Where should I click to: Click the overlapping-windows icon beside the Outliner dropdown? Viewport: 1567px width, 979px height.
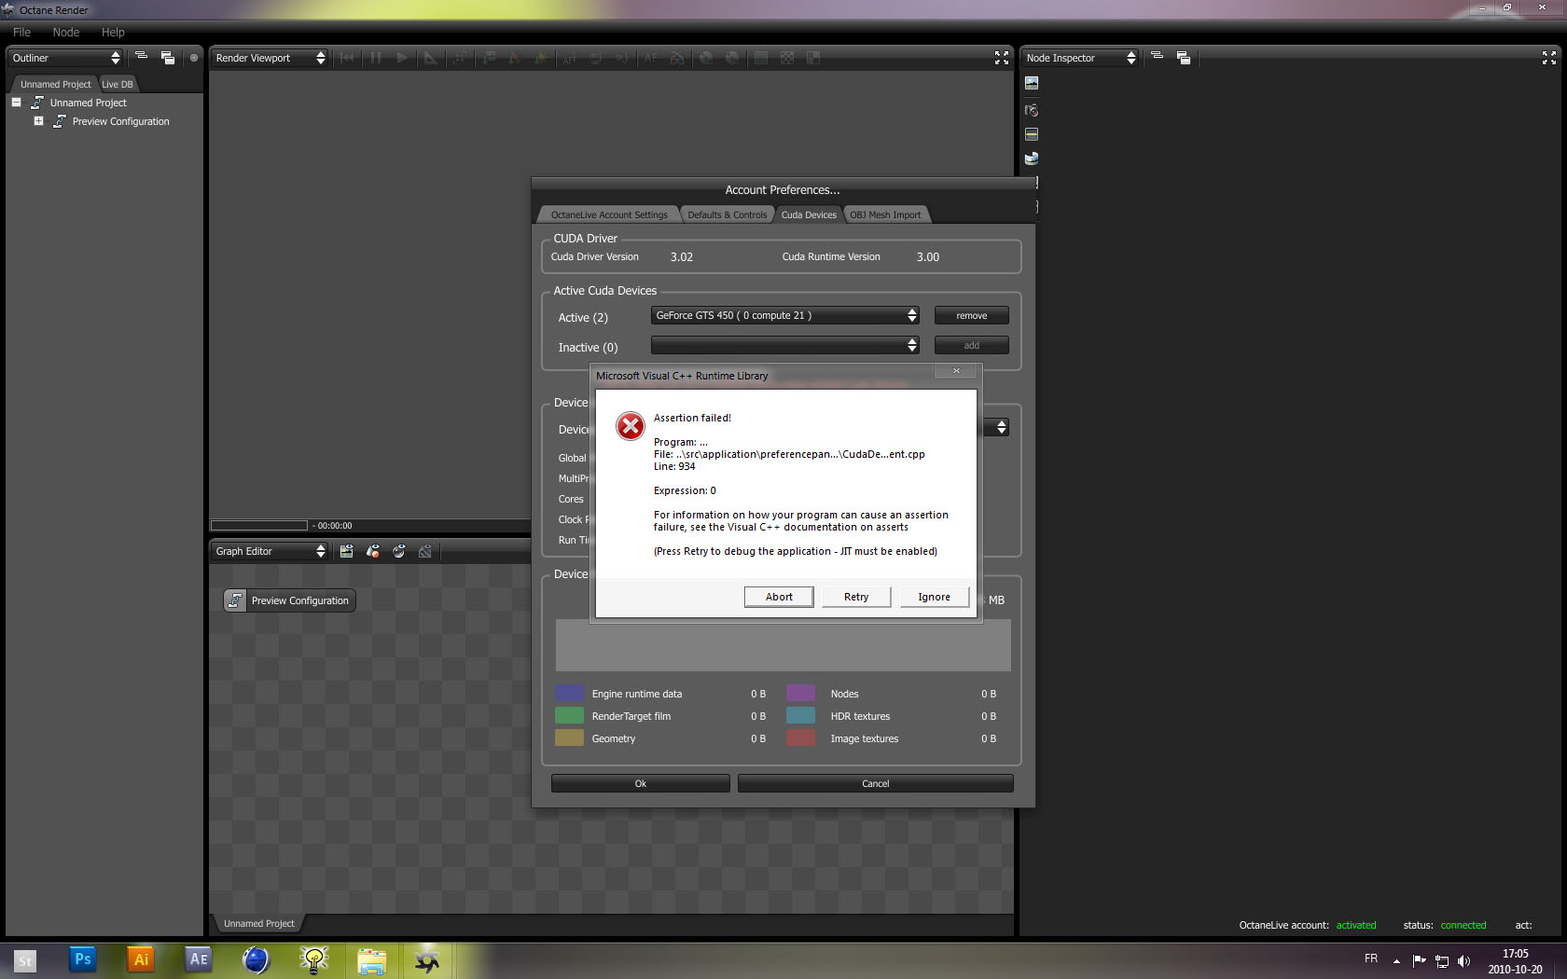(168, 58)
